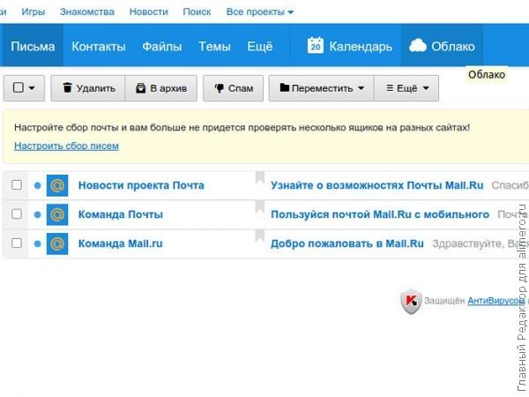The width and height of the screenshot is (529, 397).
Task: Check the Команда Mail.ru email
Action: [17, 243]
